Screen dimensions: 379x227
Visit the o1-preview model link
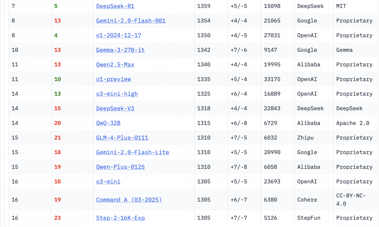click(x=114, y=79)
